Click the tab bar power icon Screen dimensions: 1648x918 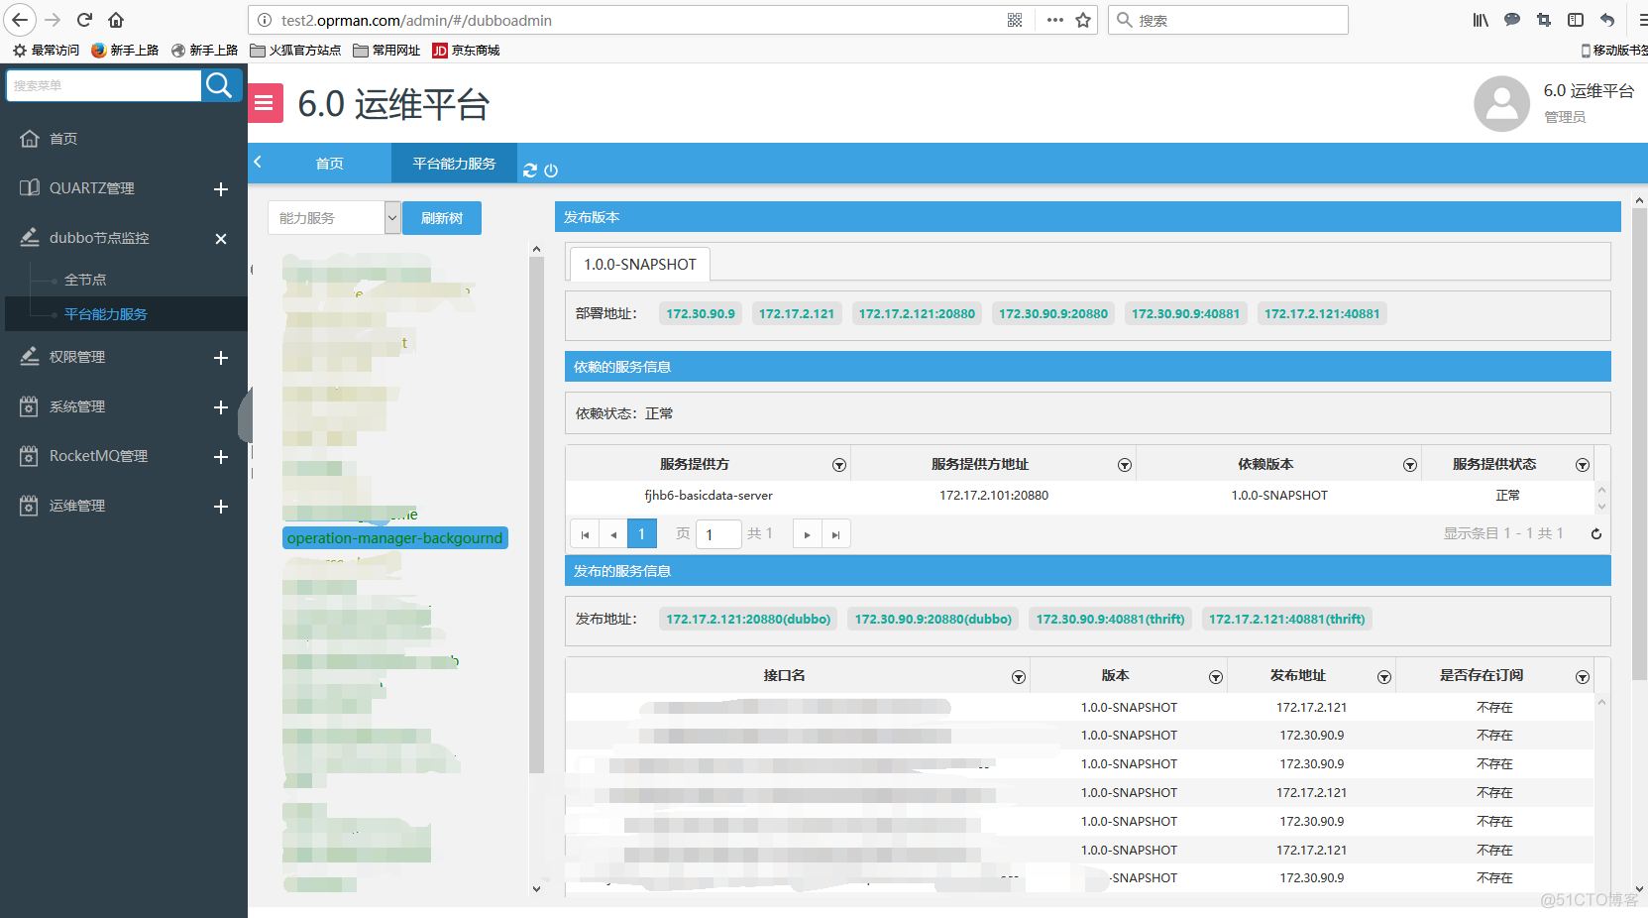[551, 171]
